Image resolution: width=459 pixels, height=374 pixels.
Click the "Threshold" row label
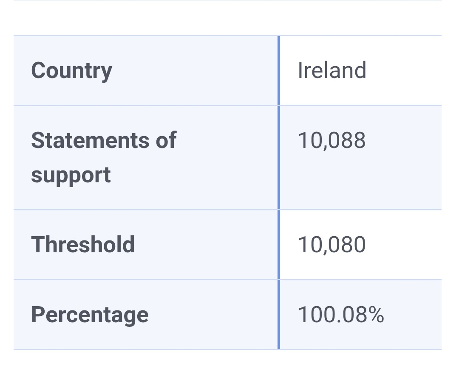tap(83, 245)
